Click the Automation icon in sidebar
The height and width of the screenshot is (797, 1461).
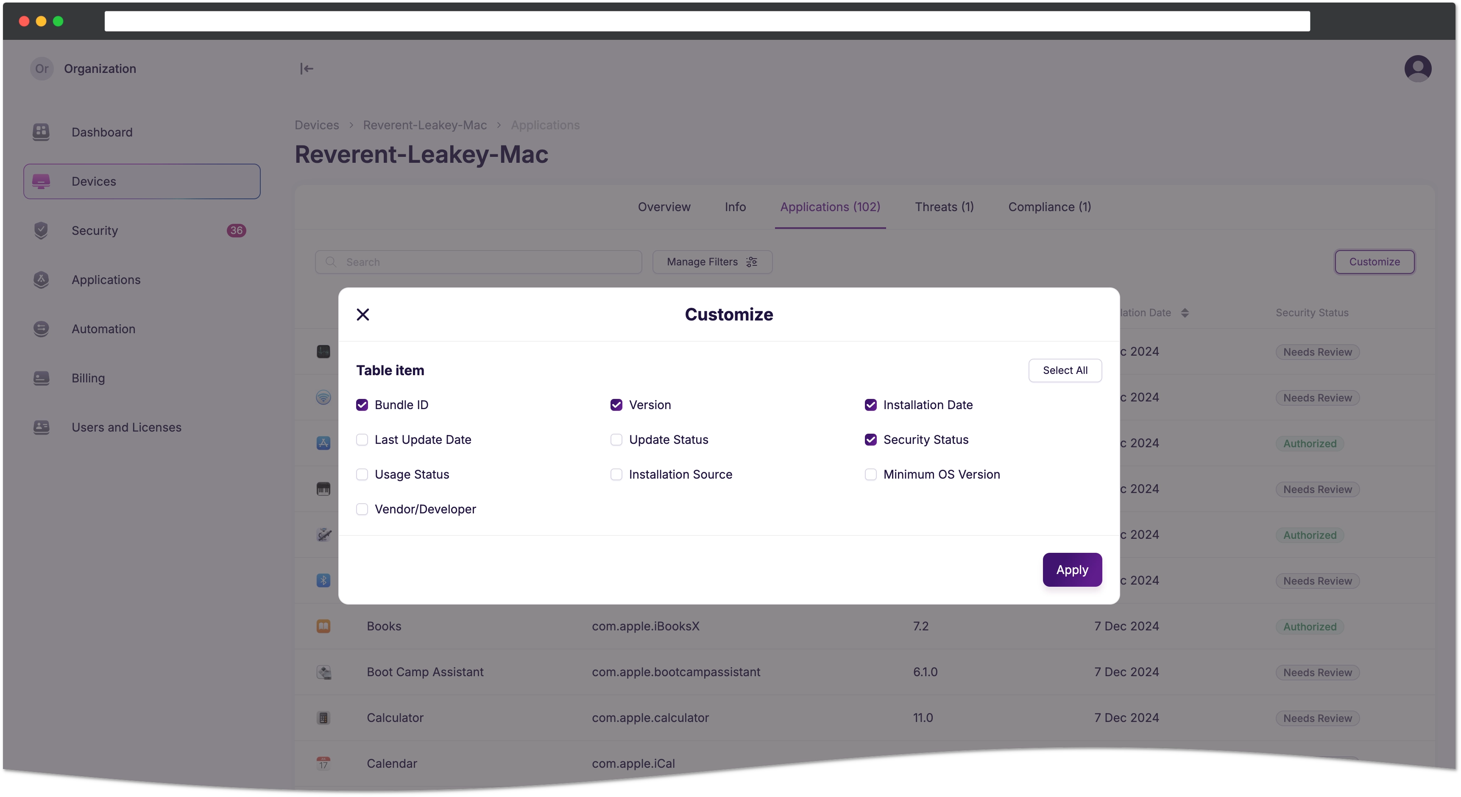[41, 328]
